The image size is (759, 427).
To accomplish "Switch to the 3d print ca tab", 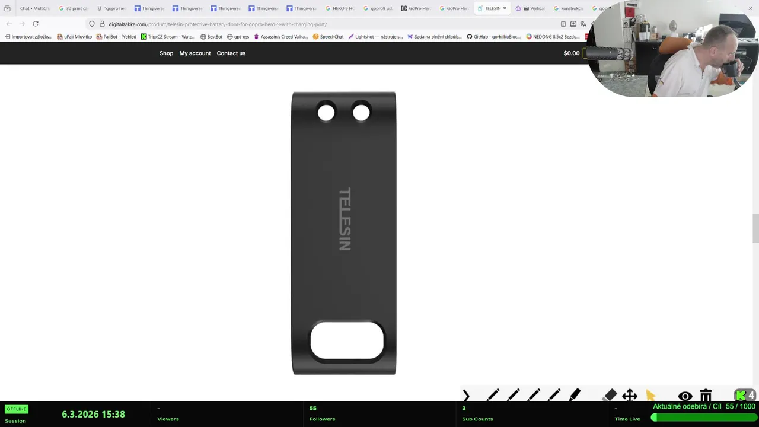I will (73, 8).
